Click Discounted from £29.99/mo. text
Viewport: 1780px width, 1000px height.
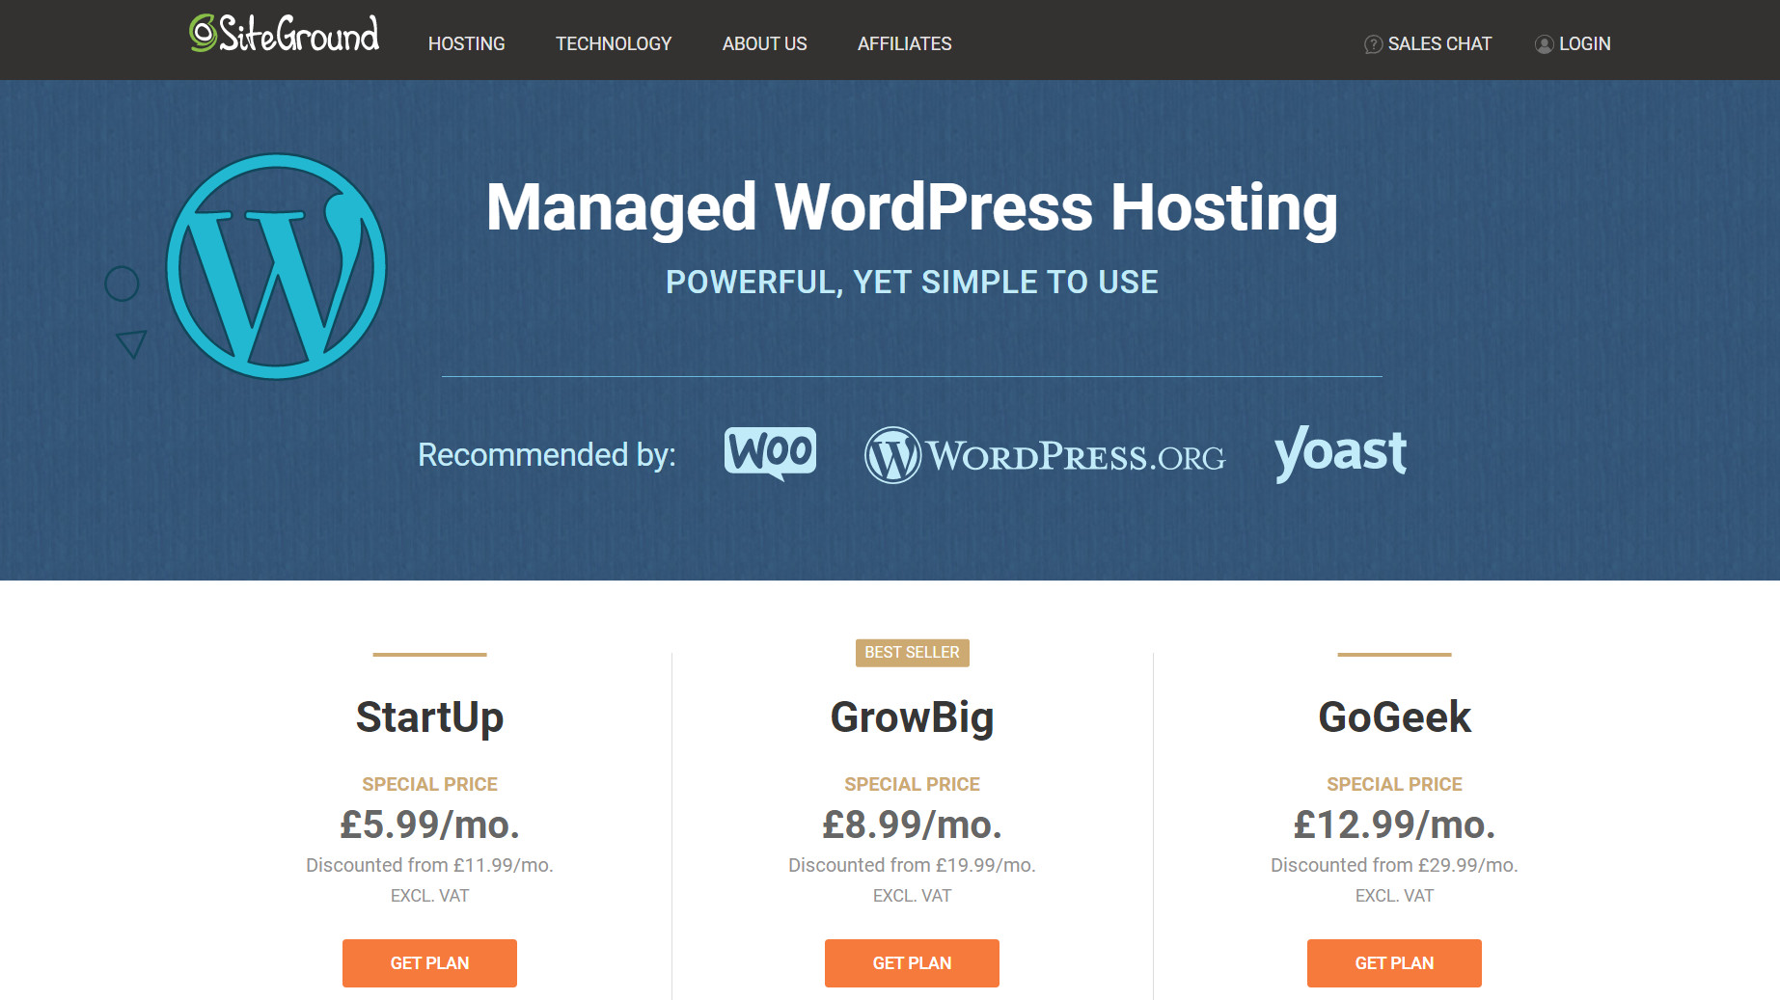[1394, 865]
